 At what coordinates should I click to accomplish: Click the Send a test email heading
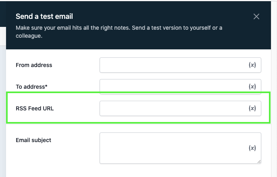click(44, 16)
